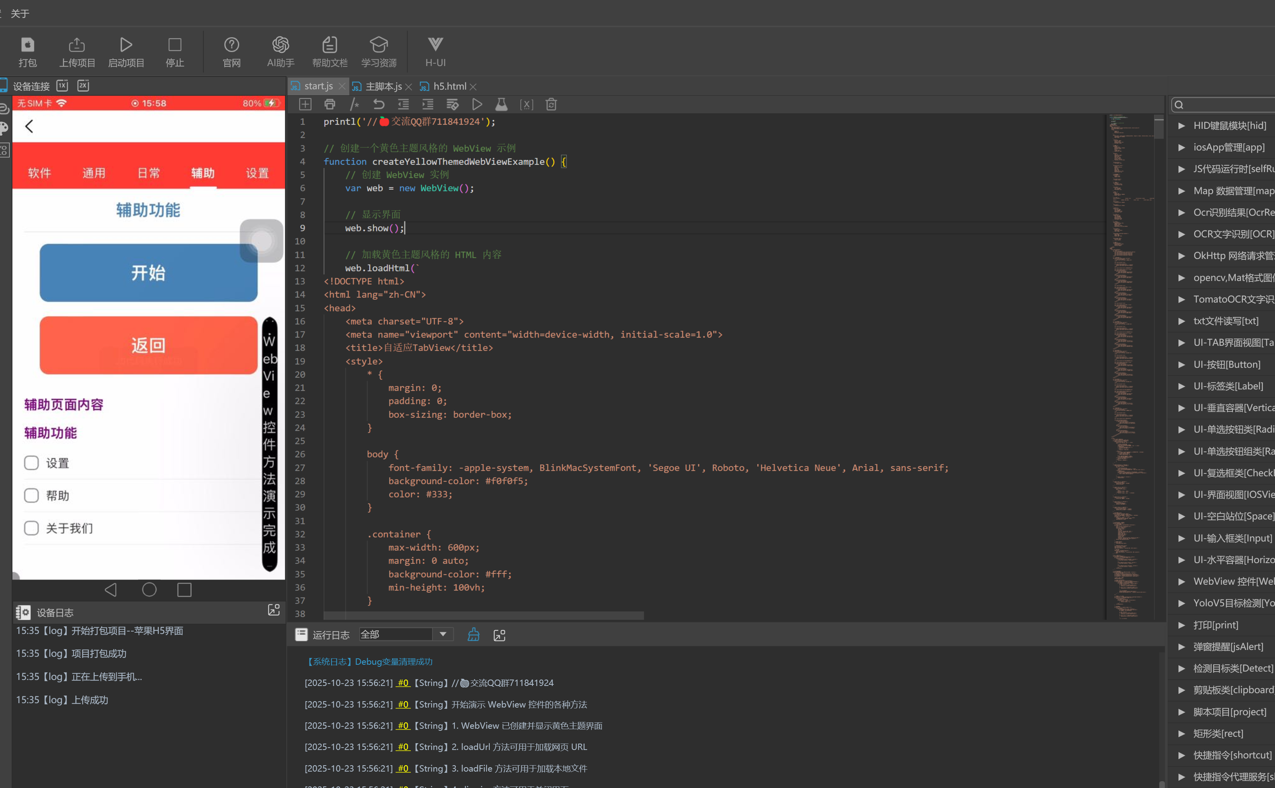Clear the run log with the broom icon
This screenshot has height=788, width=1275.
point(473,634)
